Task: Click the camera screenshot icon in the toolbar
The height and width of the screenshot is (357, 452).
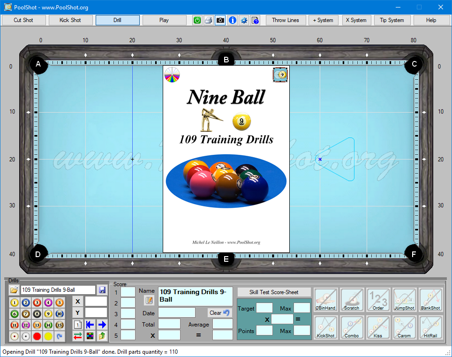Action: (x=220, y=20)
